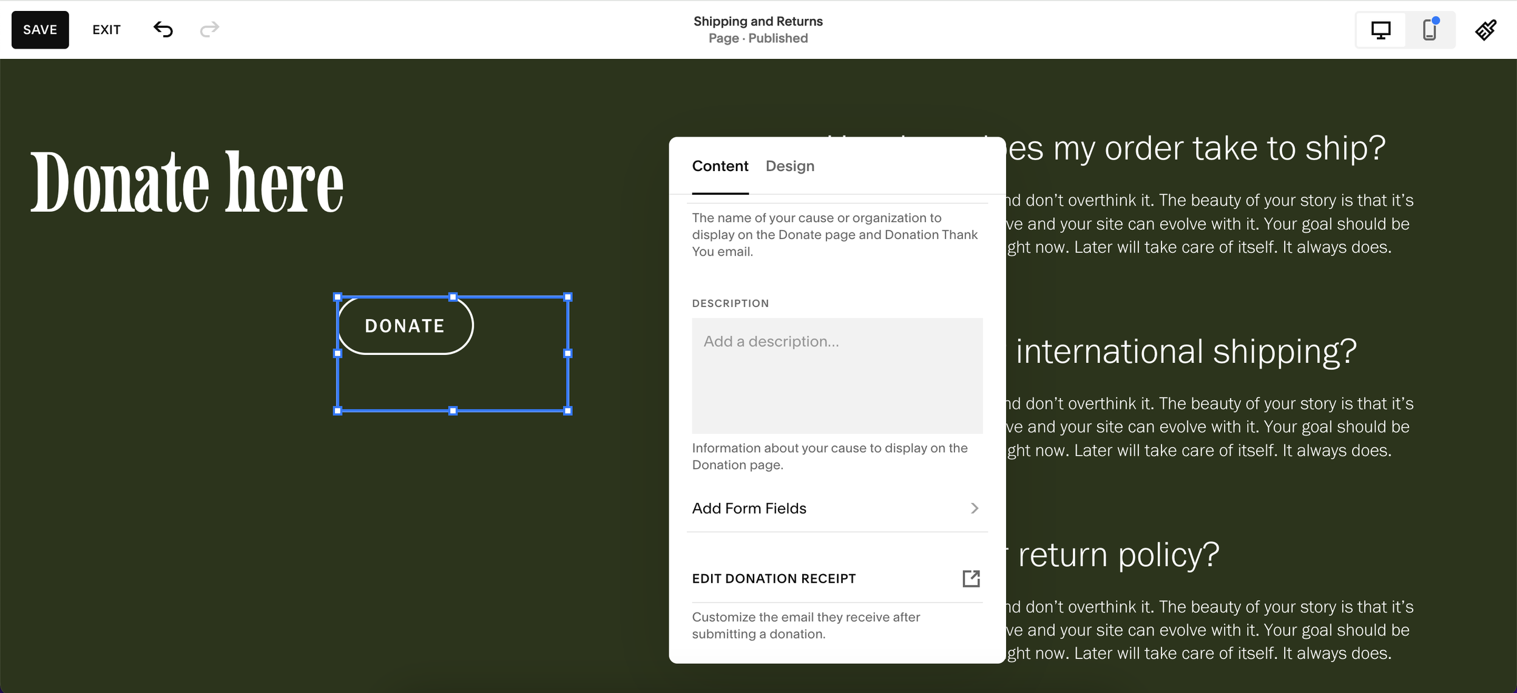1517x693 pixels.
Task: Click the Donate here heading
Action: [187, 182]
